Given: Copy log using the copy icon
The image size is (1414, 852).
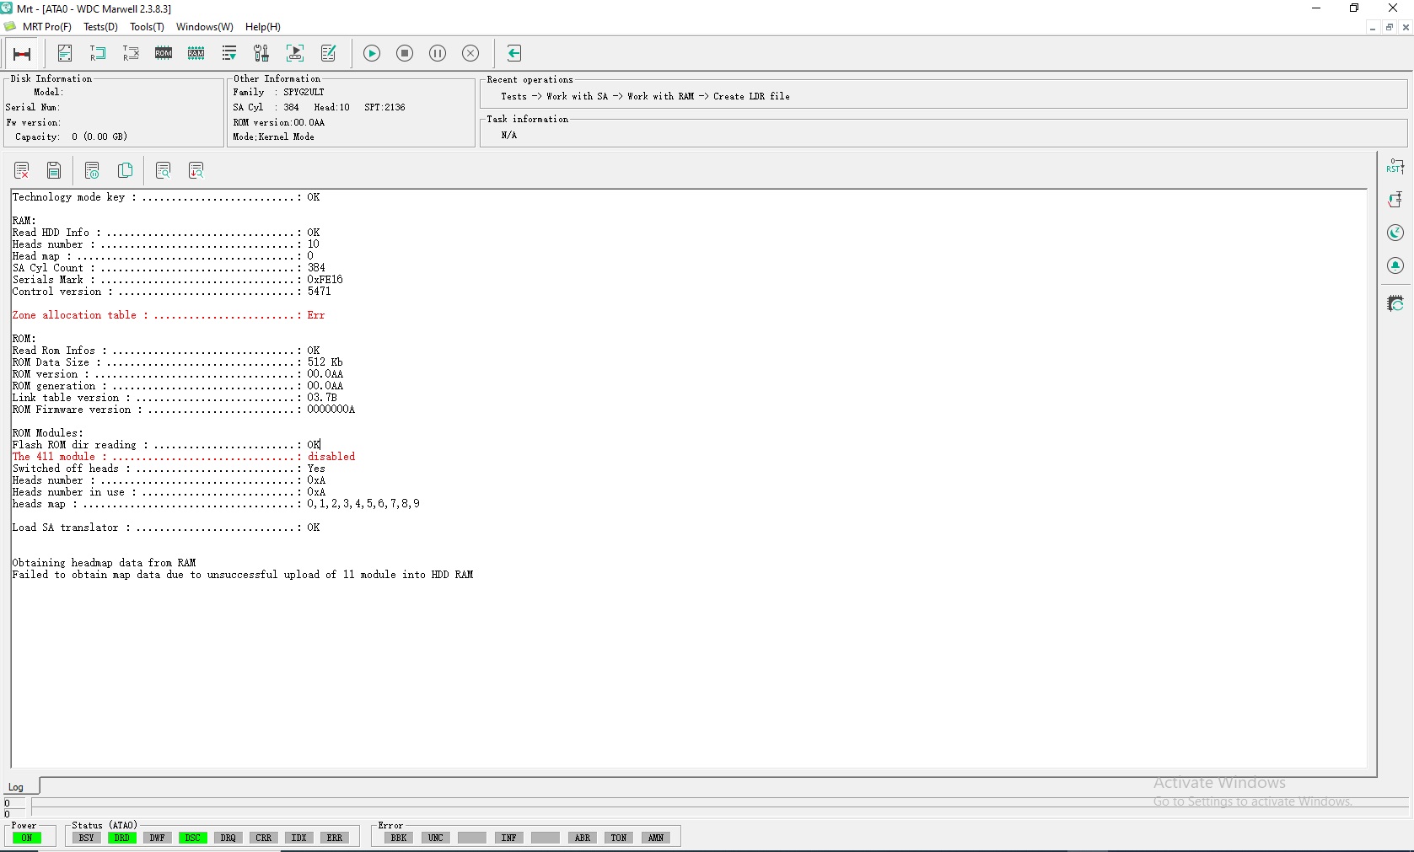Looking at the screenshot, I should pyautogui.click(x=126, y=171).
